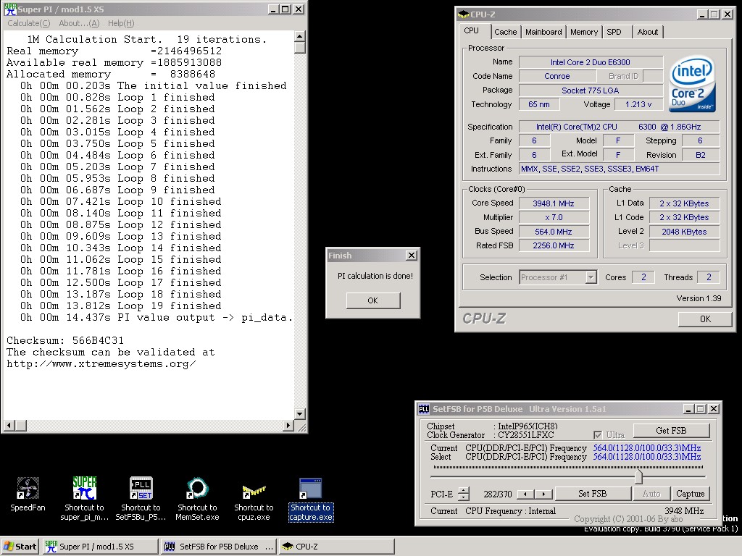Click the Rated FSB 2256.0 MHz field
The image size is (742, 556).
554,246
